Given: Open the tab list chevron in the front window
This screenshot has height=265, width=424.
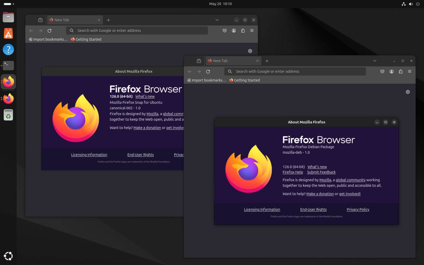Looking at the screenshot, I should pyautogui.click(x=375, y=61).
